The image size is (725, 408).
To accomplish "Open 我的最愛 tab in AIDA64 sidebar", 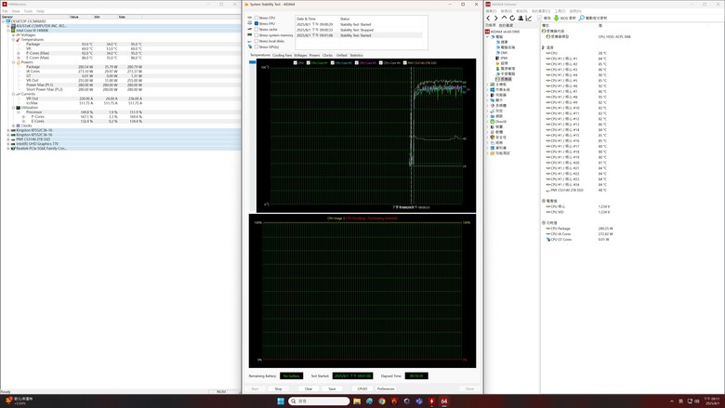I will coord(506,25).
